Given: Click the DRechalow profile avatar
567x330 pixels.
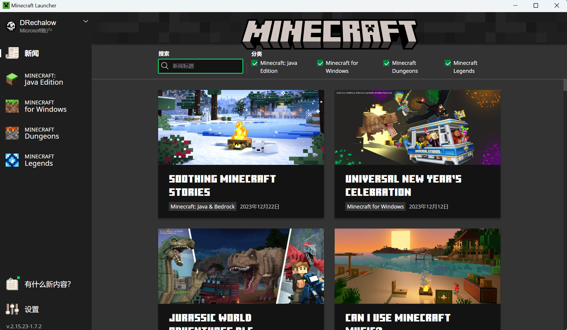Looking at the screenshot, I should [11, 26].
